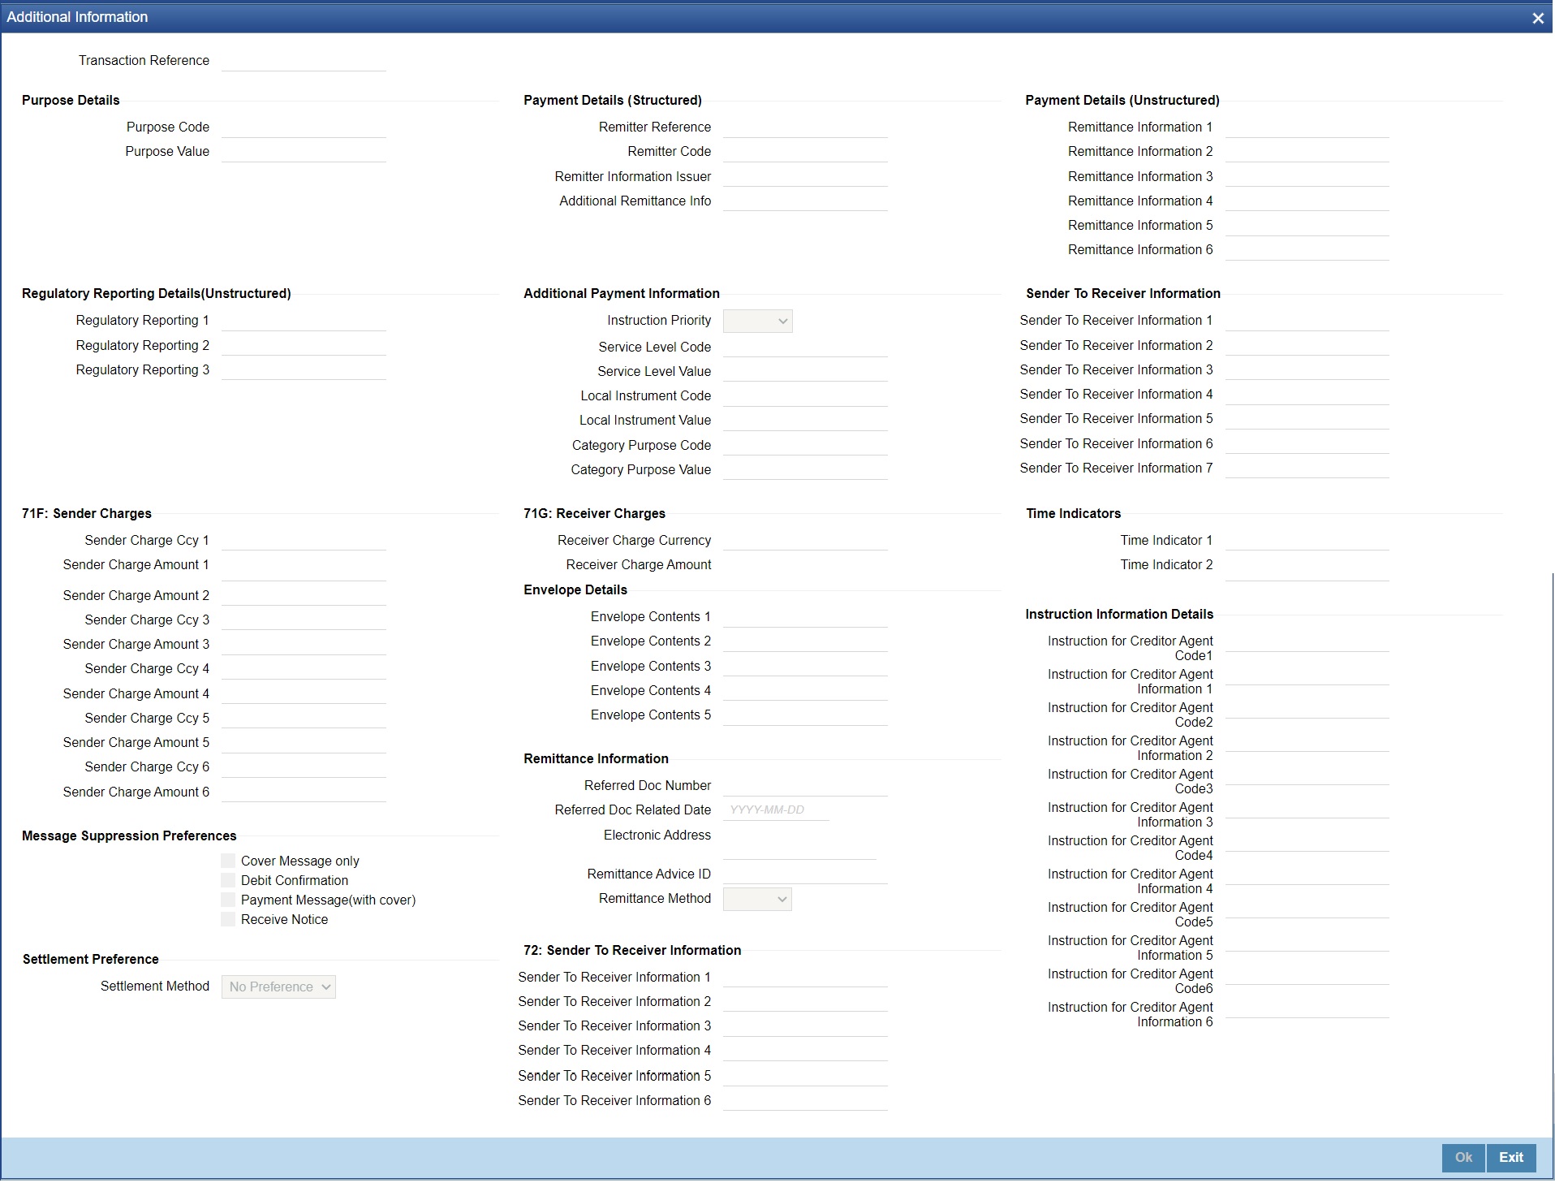Open the Instruction Priority dropdown

[757, 321]
